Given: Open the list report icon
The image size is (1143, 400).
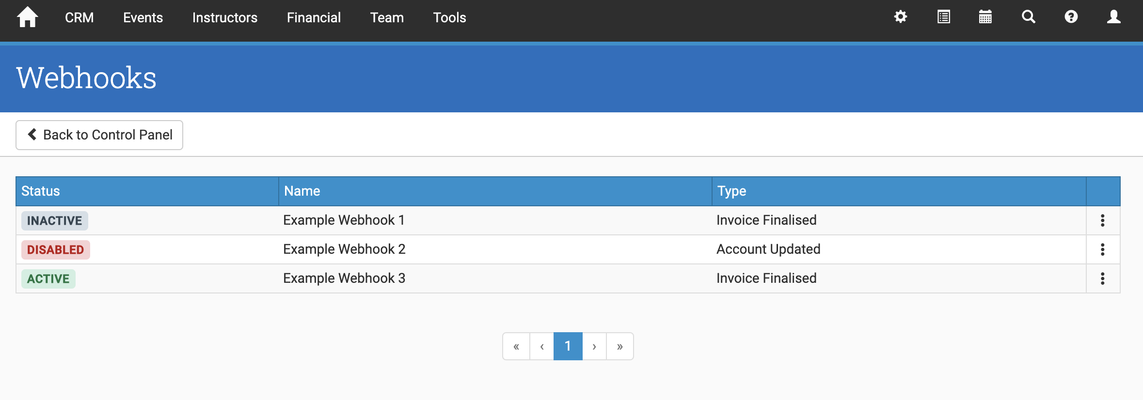Looking at the screenshot, I should click(x=943, y=17).
